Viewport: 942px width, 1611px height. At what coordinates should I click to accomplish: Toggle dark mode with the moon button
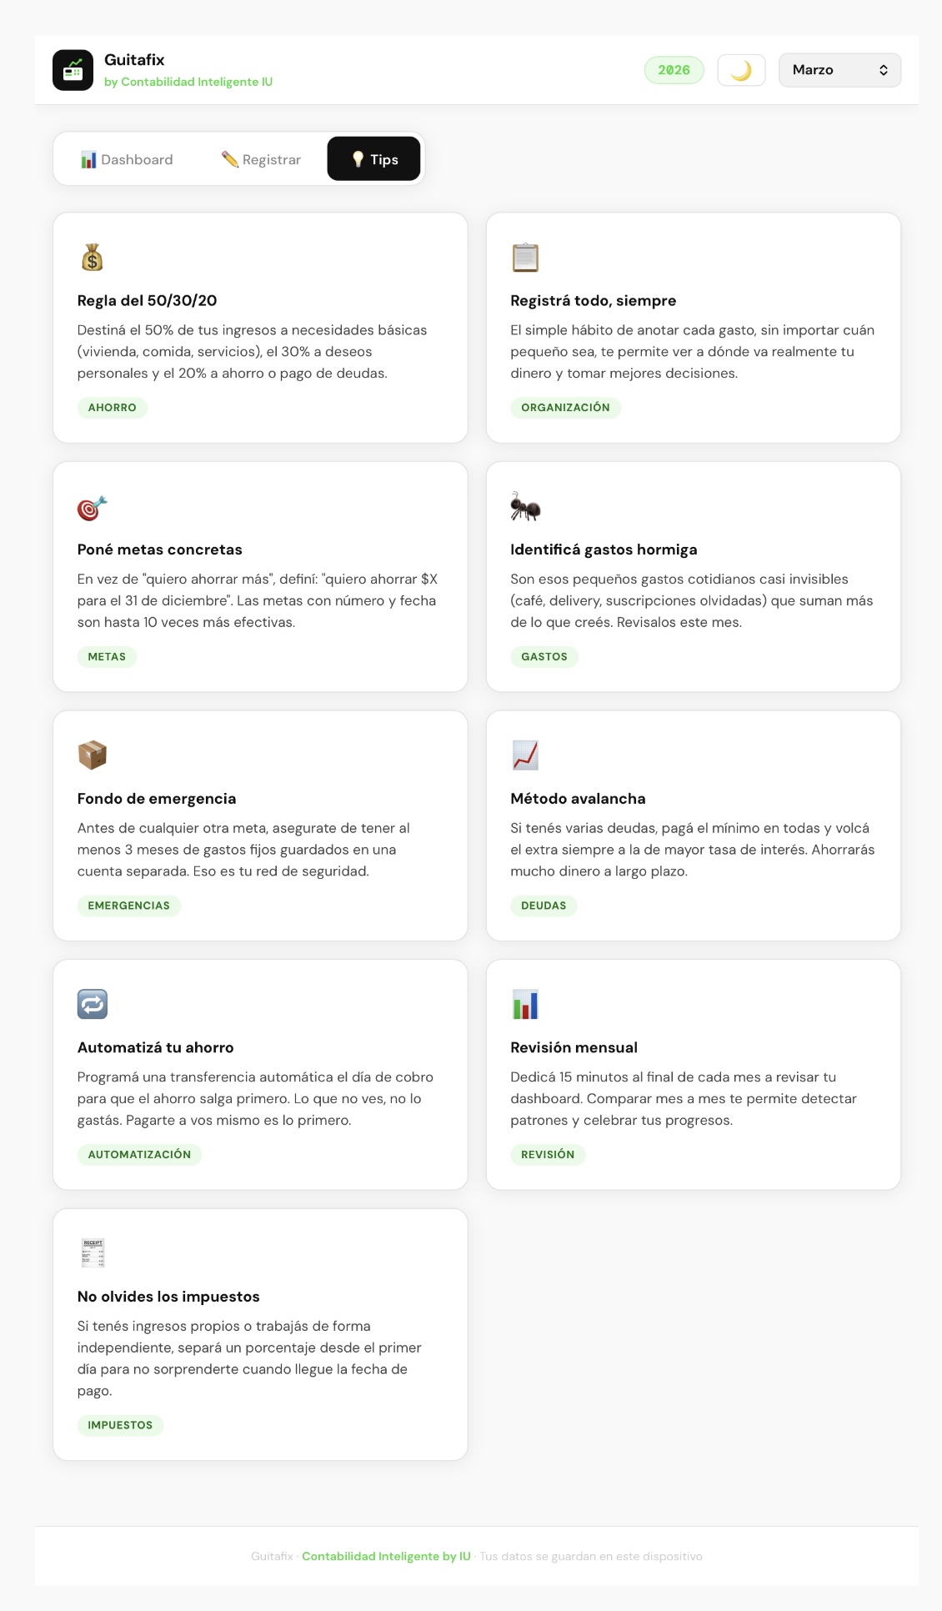click(741, 70)
